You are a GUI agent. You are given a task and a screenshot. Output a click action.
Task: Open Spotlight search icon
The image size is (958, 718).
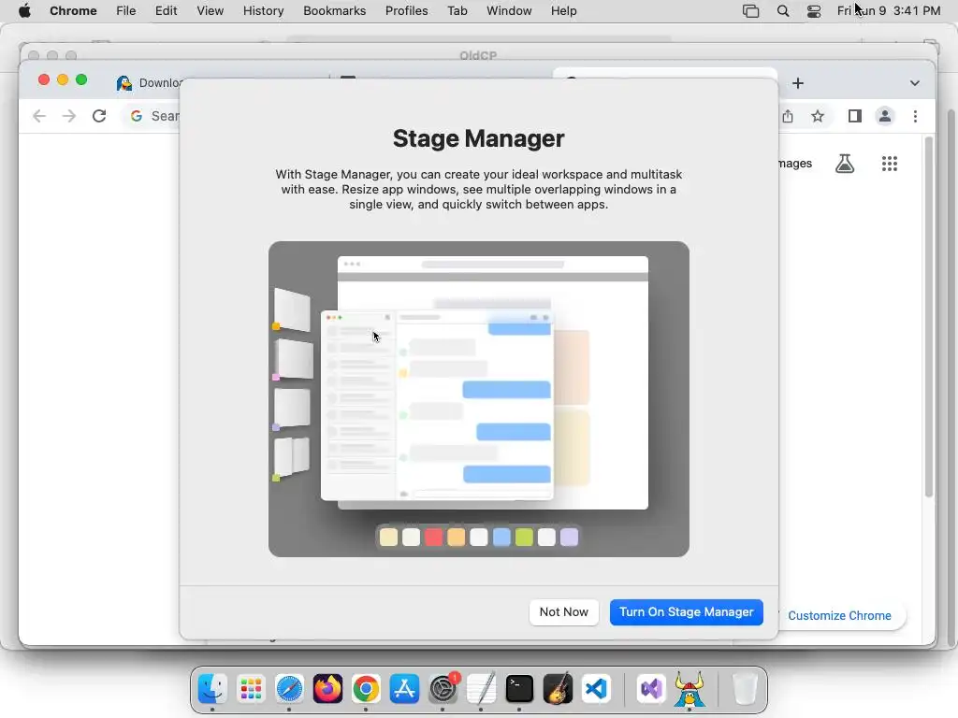[x=783, y=11]
